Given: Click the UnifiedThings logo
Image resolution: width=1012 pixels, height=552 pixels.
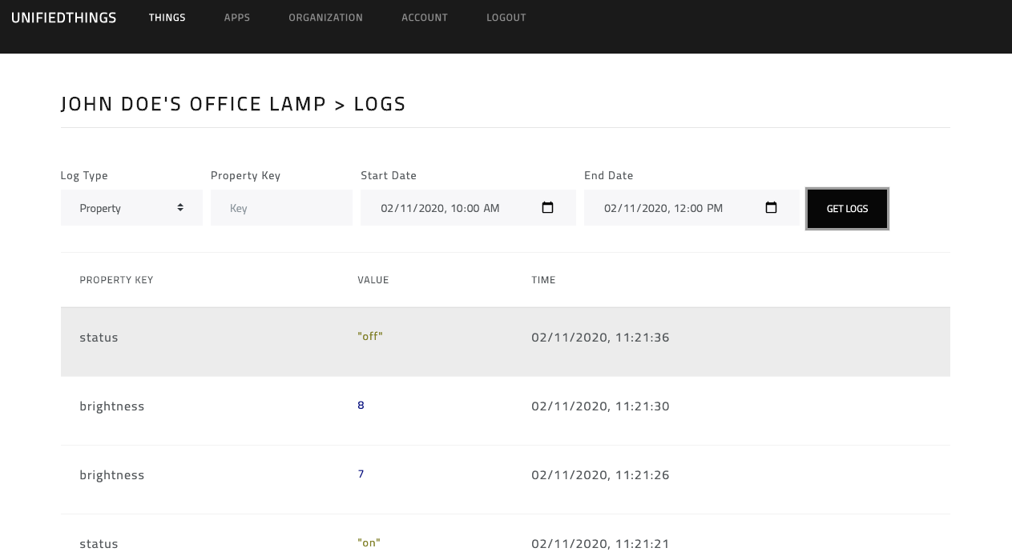Looking at the screenshot, I should (x=64, y=18).
